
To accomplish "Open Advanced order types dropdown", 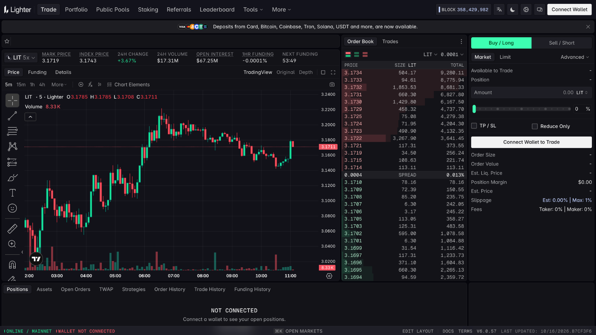I will 575,57.
